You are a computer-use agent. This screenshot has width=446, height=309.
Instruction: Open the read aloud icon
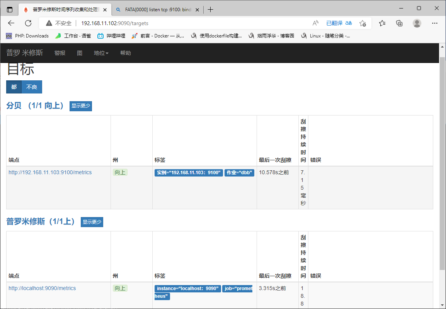(x=315, y=23)
